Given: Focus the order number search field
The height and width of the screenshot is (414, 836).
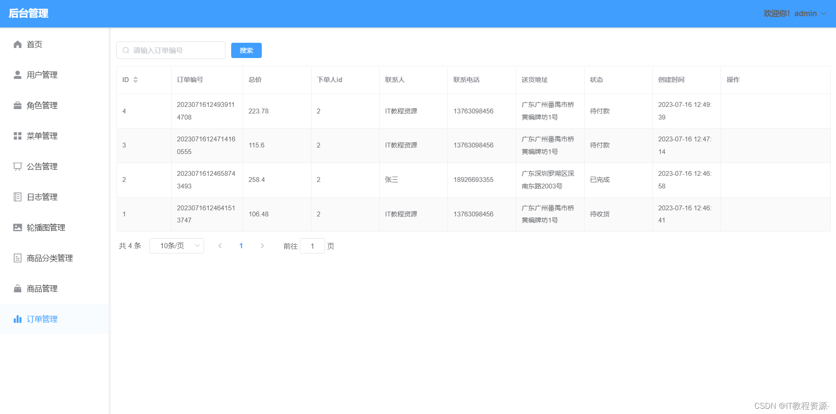Looking at the screenshot, I should 171,50.
